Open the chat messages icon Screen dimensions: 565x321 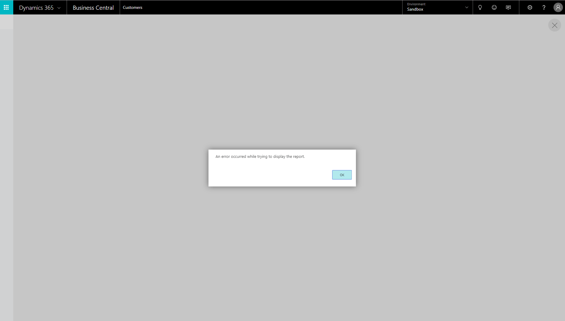coord(508,7)
